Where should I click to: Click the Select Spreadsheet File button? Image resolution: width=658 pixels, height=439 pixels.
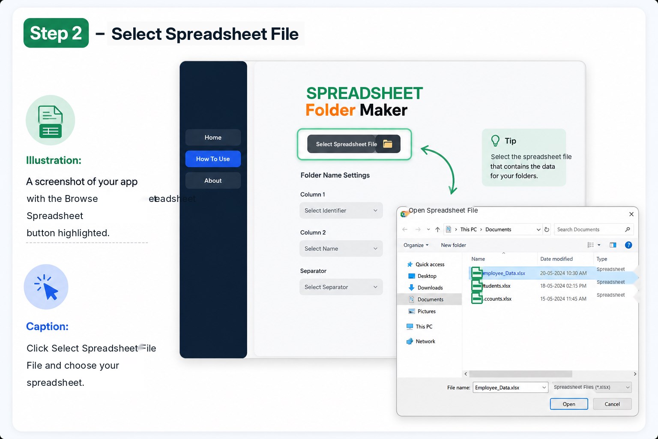pyautogui.click(x=354, y=144)
